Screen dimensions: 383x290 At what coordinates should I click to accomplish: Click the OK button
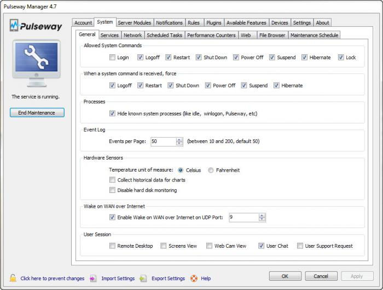pos(285,276)
